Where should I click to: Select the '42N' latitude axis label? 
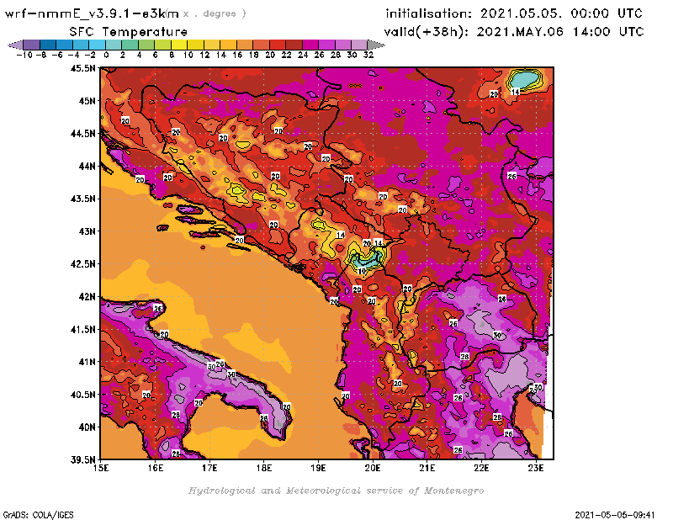point(87,297)
